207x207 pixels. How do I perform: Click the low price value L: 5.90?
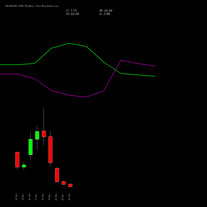click(x=105, y=14)
